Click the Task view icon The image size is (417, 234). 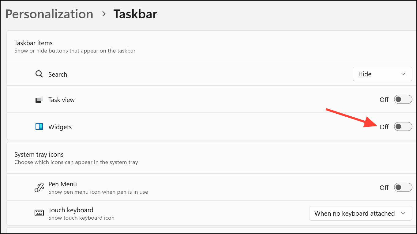click(39, 100)
